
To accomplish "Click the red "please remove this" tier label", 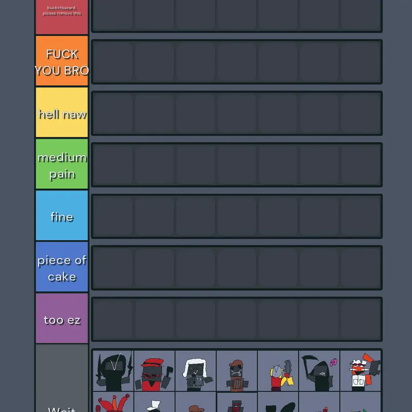I will [x=62, y=17].
